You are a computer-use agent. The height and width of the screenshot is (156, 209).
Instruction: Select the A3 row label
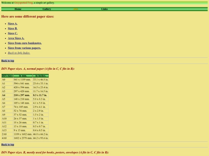coord(7,91)
